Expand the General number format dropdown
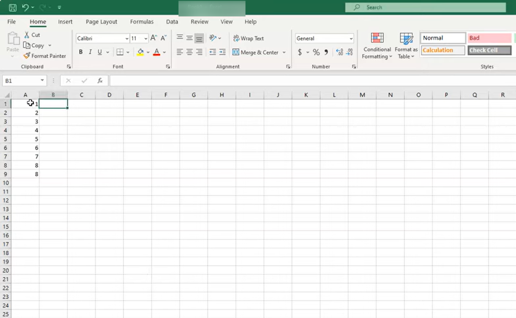516x318 pixels. [x=351, y=39]
